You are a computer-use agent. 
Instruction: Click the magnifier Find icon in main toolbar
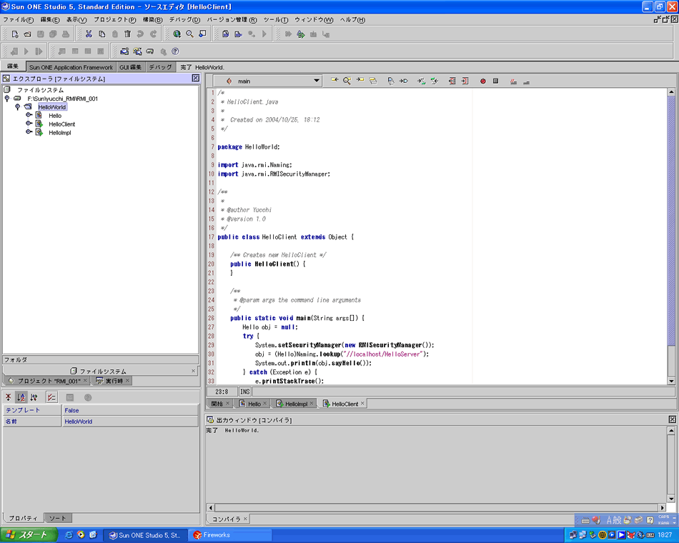pos(189,34)
